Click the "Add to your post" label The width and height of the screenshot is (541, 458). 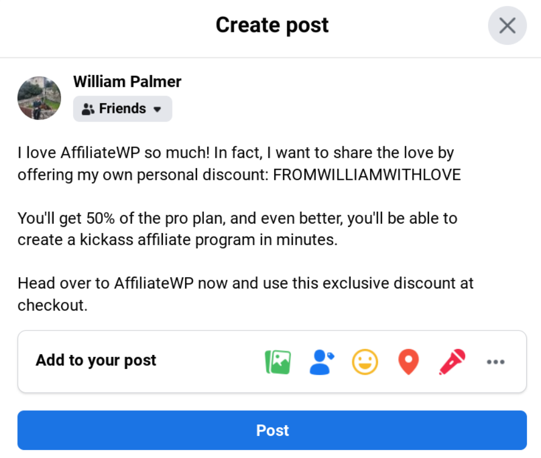[96, 360]
